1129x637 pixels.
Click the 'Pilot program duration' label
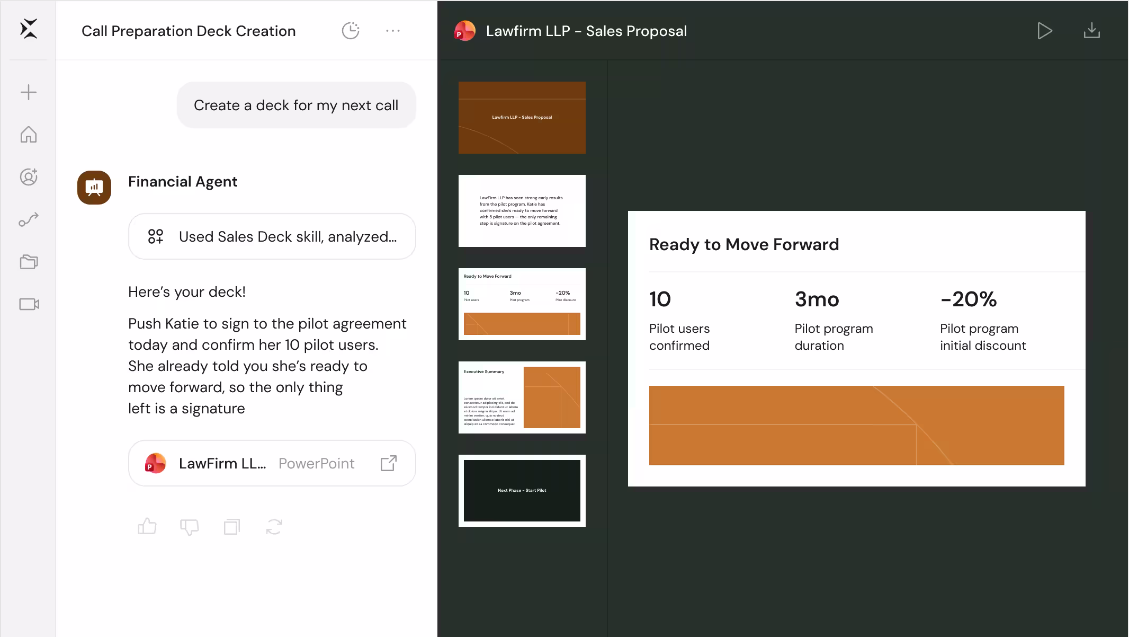pyautogui.click(x=834, y=337)
